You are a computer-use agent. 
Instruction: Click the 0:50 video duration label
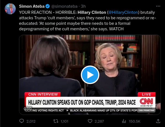(28, 109)
